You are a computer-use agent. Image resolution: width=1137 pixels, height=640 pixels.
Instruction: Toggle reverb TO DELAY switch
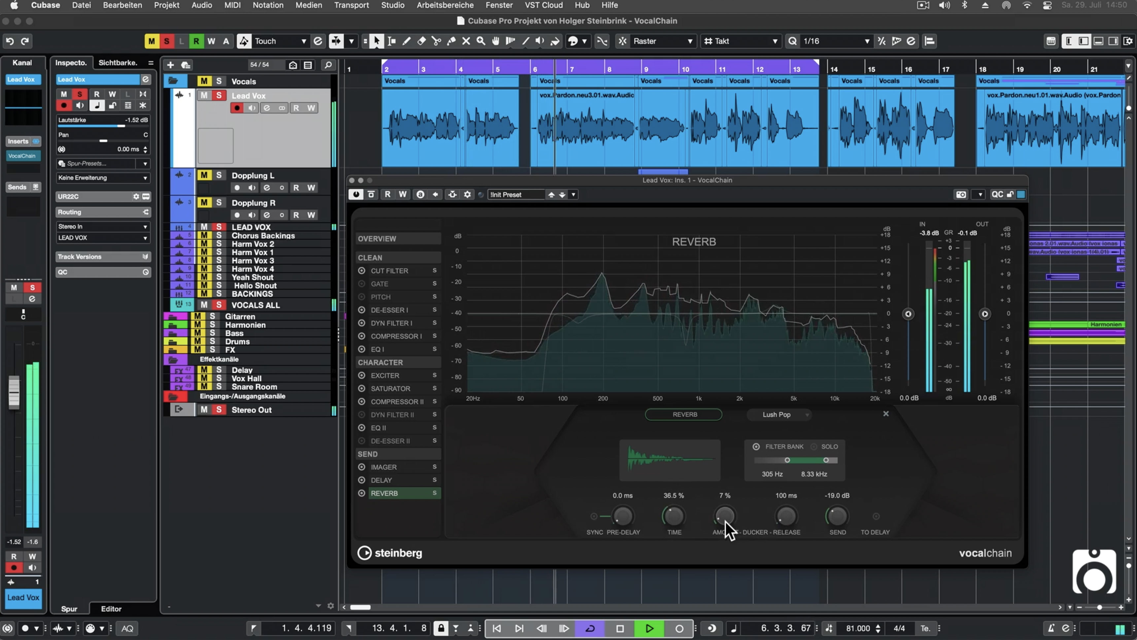876,516
